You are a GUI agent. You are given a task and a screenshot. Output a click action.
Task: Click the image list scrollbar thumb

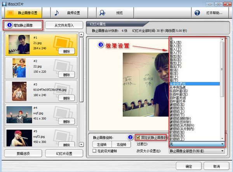[x=81, y=70]
